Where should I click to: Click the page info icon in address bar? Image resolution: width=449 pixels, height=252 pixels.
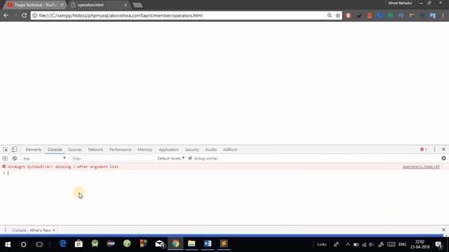tap(34, 15)
